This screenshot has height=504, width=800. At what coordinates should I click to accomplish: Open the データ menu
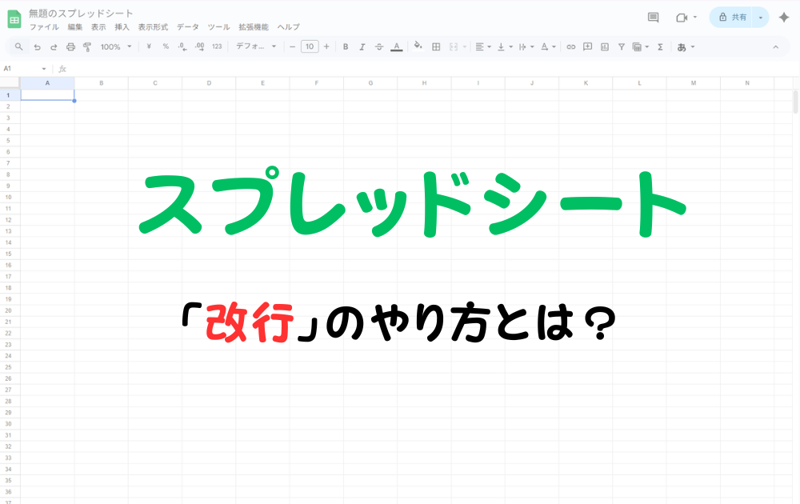188,26
